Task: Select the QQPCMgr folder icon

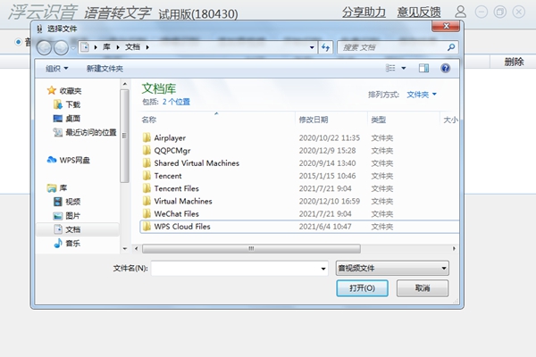Action: coord(147,150)
